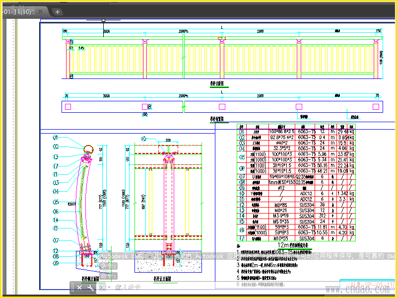Select the weight value '21.41'
This screenshot has width=397, height=298.
coord(343,159)
